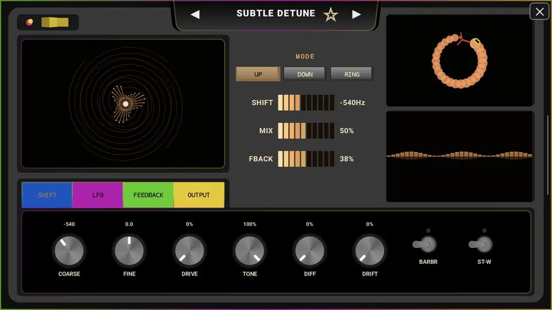Click the MIX level slider

[x=306, y=131]
